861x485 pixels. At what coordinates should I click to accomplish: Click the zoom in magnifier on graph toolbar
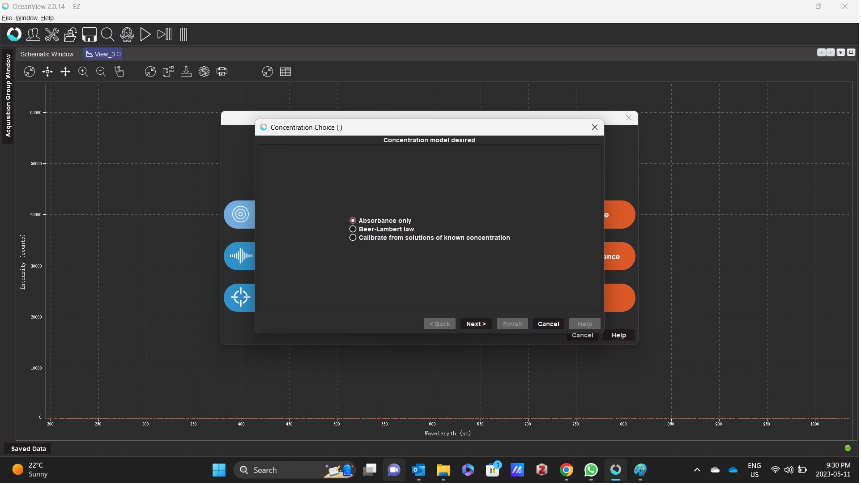83,72
